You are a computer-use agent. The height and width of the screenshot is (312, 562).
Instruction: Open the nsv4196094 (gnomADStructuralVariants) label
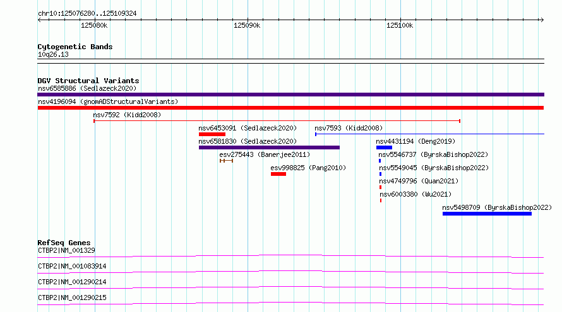coord(108,101)
